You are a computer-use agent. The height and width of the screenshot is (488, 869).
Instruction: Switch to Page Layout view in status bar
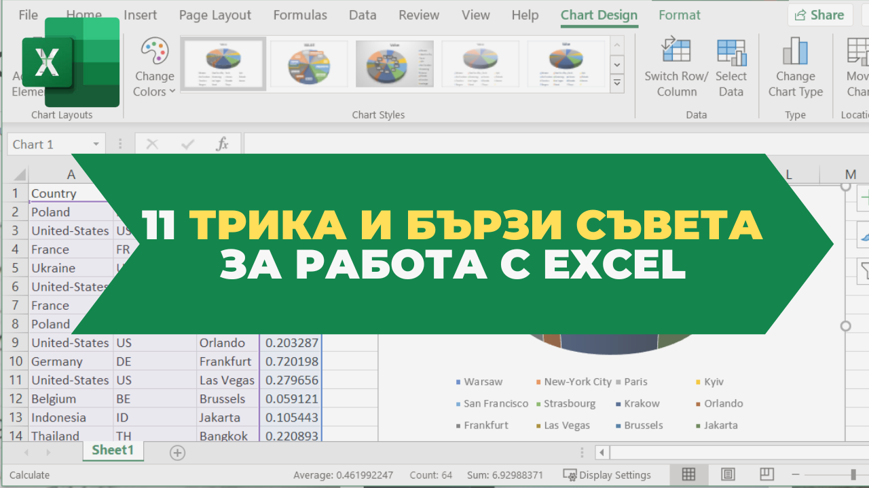(727, 474)
